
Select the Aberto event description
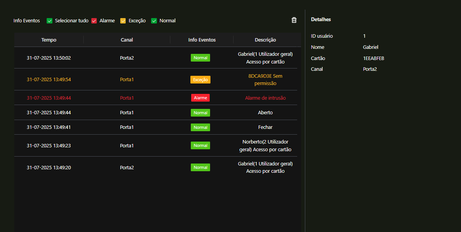265,113
